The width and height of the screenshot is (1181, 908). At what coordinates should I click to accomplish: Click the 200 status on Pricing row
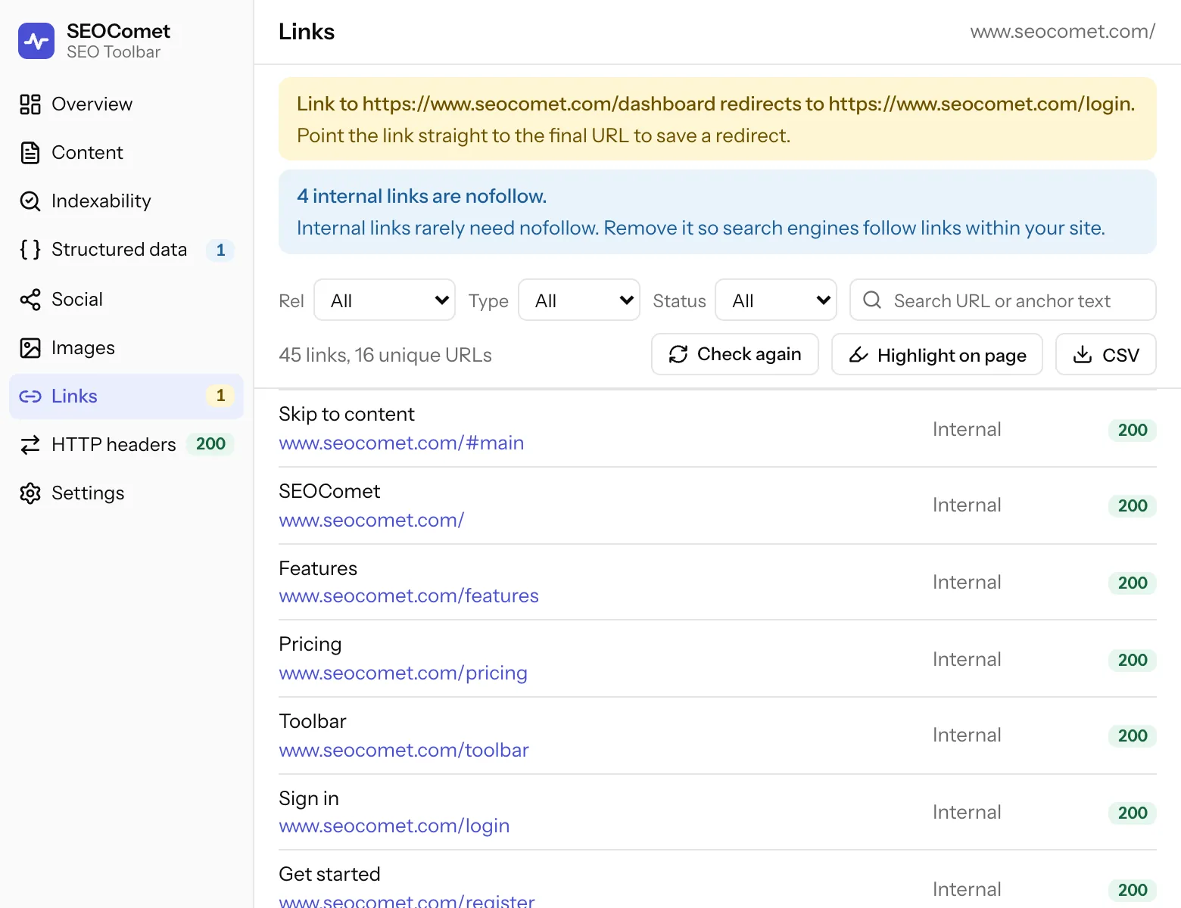[x=1133, y=660]
